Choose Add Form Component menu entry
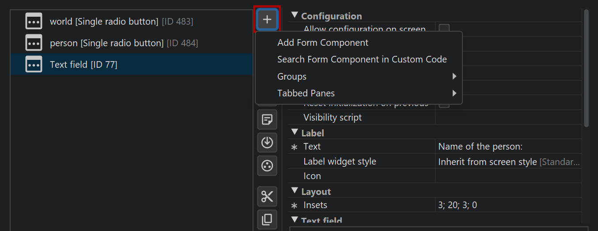Screen dimensions: 598x231 coord(322,43)
